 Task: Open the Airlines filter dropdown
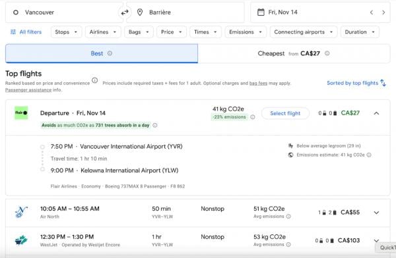pos(103,32)
